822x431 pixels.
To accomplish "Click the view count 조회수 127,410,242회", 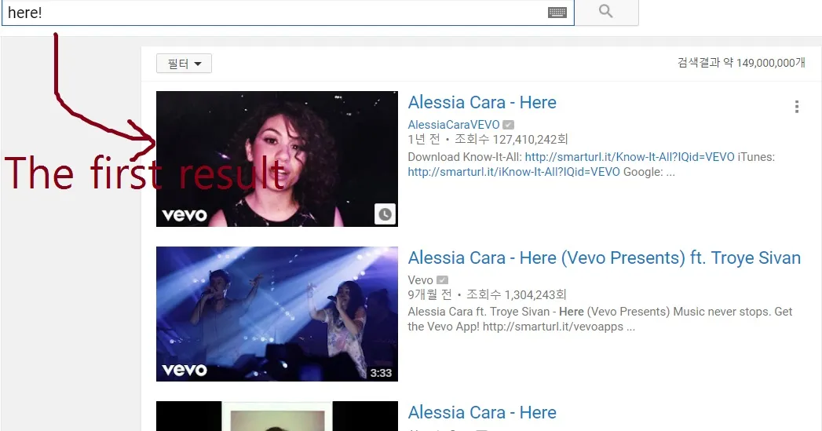I will (x=511, y=140).
